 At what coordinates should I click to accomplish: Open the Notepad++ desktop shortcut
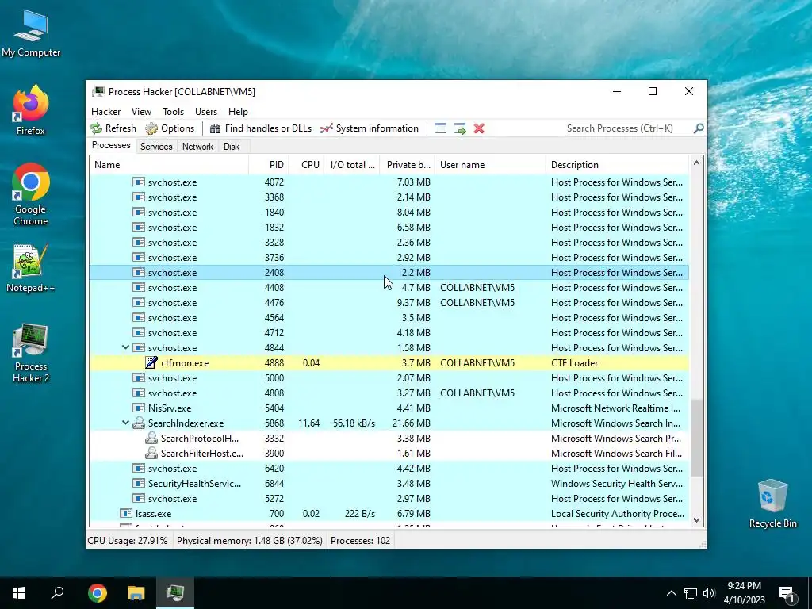pos(31,268)
